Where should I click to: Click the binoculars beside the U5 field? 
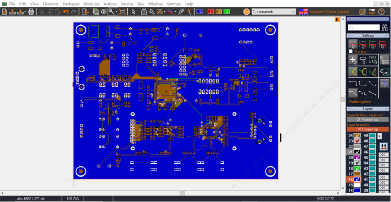pos(385,27)
